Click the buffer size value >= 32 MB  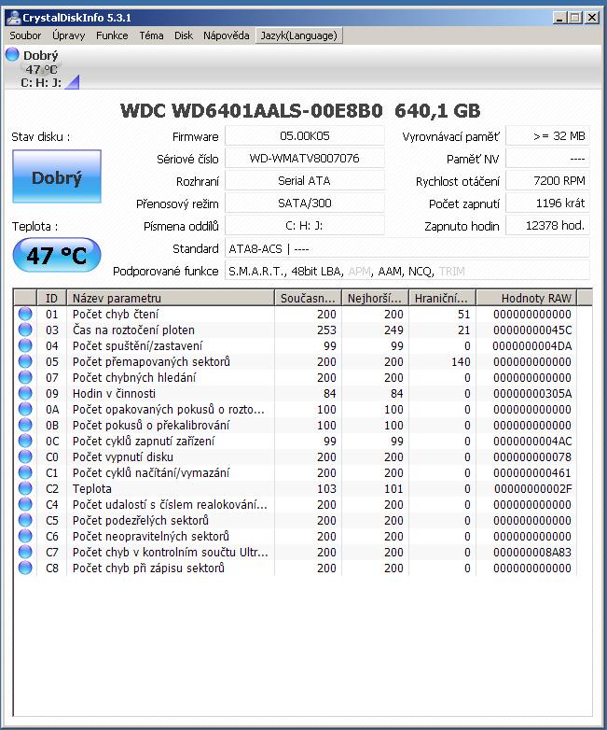pos(548,136)
